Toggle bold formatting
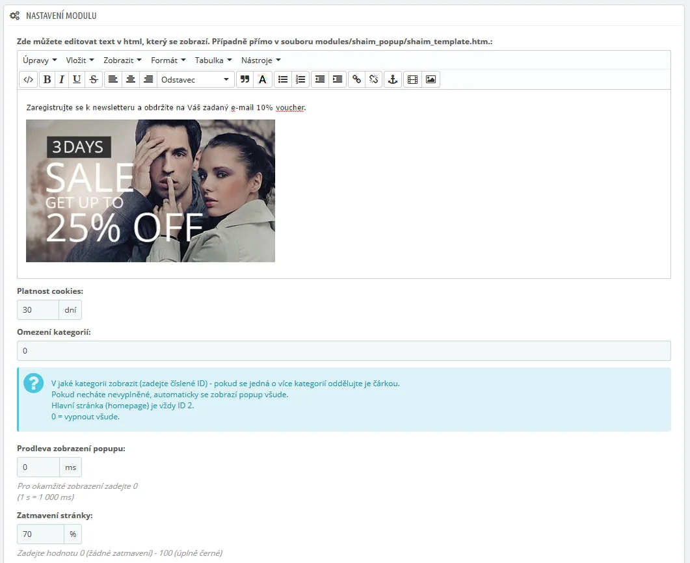Viewport: 690px width, 563px height. 47,79
